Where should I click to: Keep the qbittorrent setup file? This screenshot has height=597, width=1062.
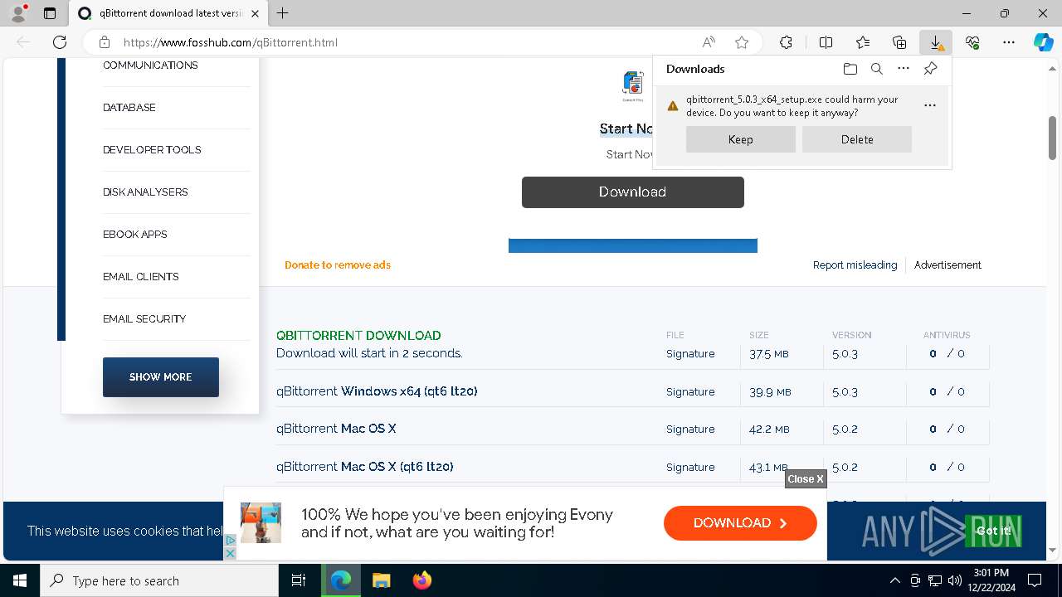point(741,139)
